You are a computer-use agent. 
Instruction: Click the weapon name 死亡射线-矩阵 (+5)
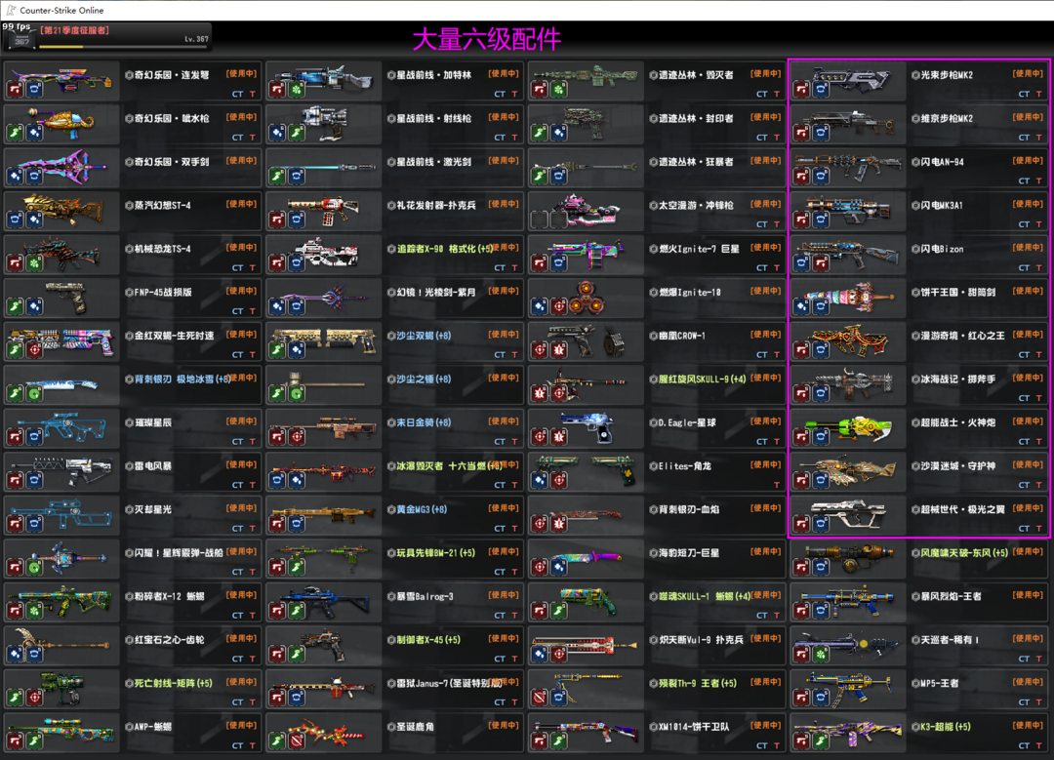(x=174, y=683)
